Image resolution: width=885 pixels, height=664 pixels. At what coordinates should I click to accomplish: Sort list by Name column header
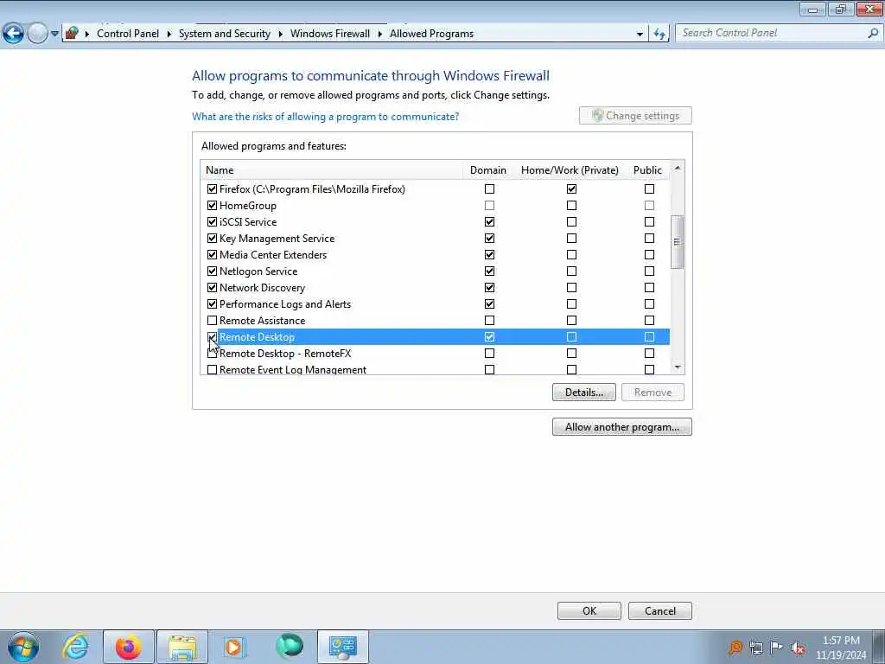331,170
